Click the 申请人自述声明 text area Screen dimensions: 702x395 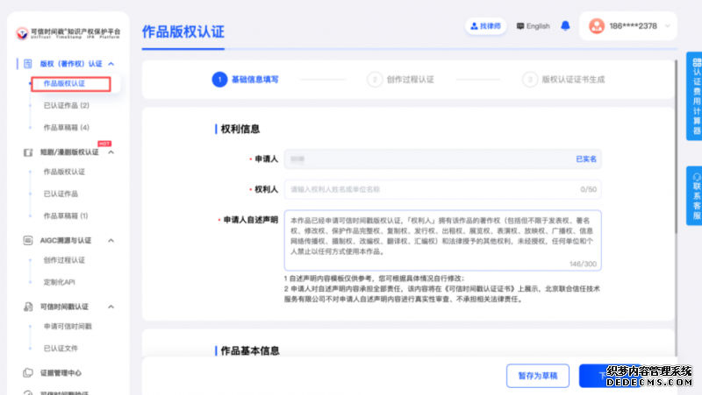[441, 240]
